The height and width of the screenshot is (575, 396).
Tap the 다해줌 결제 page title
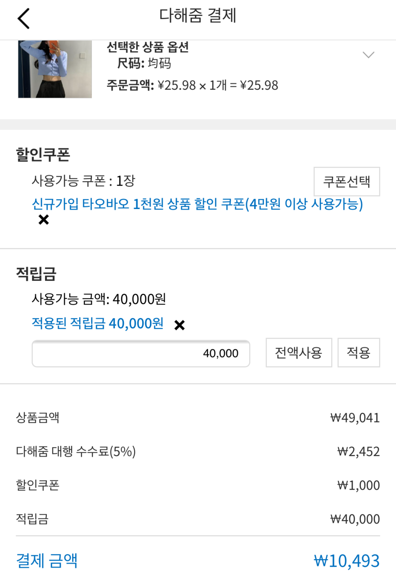[198, 16]
